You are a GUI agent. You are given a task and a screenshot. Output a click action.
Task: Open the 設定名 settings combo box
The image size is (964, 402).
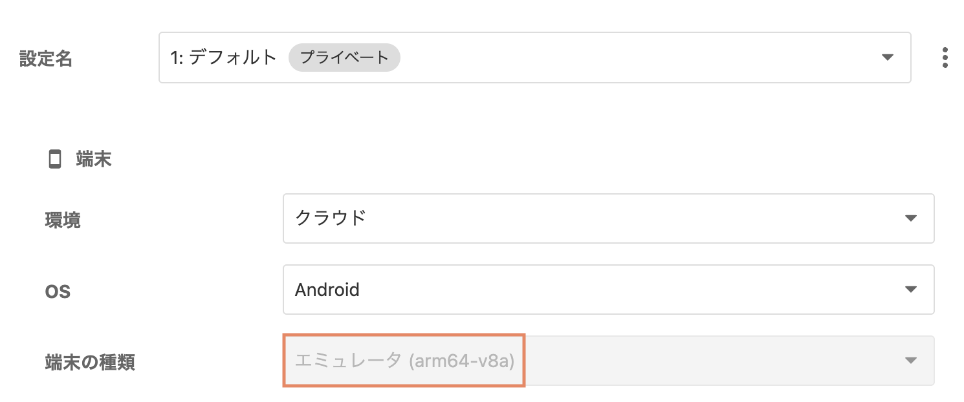click(534, 58)
